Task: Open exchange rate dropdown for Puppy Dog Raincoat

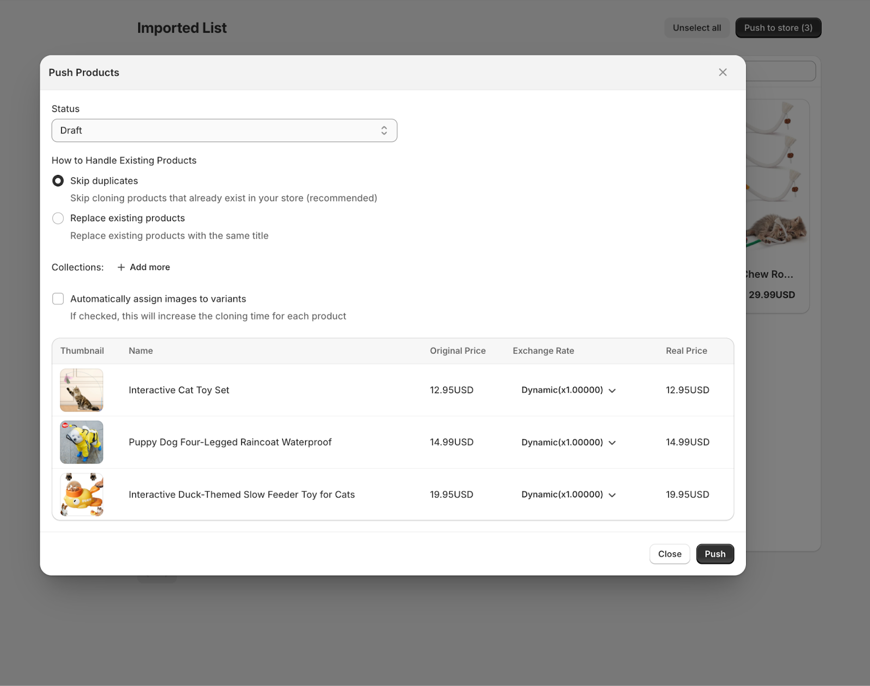Action: pos(569,442)
